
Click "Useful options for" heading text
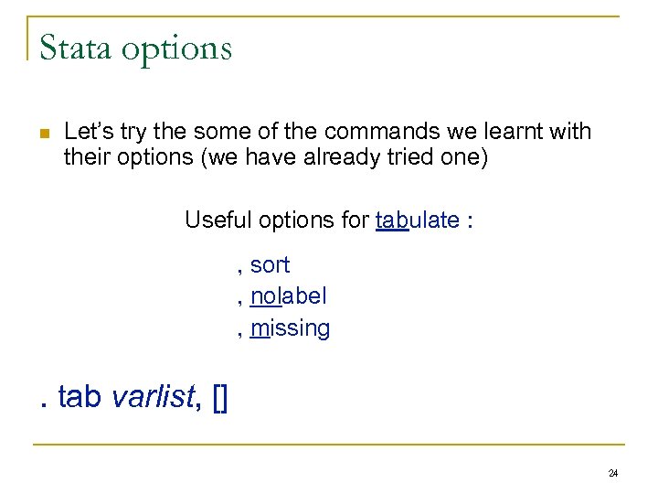(x=278, y=220)
